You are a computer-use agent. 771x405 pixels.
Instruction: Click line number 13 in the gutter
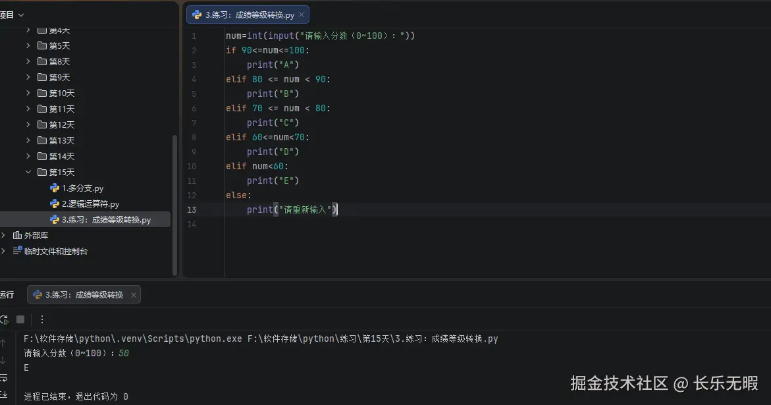point(192,210)
